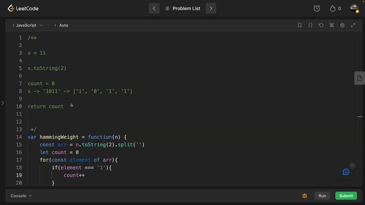The image size is (365, 205).
Task: Go to the previous problem arrow
Action: click(x=154, y=9)
